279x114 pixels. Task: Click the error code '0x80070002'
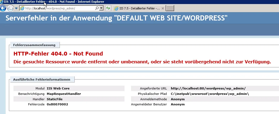(57, 104)
